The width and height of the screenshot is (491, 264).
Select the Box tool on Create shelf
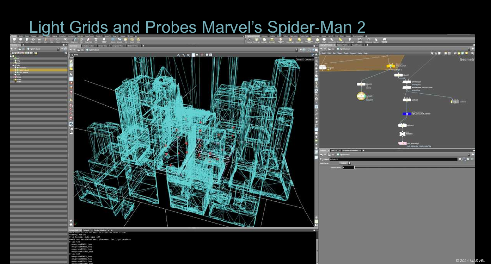coord(14,39)
